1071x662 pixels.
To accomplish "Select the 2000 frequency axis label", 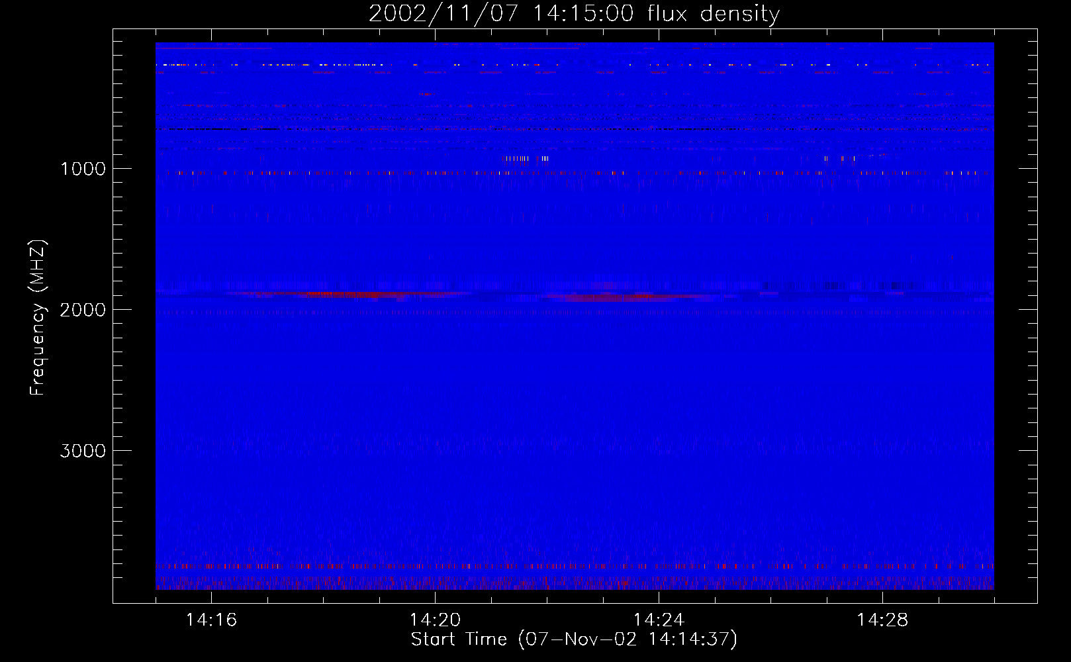I will 83,310.
